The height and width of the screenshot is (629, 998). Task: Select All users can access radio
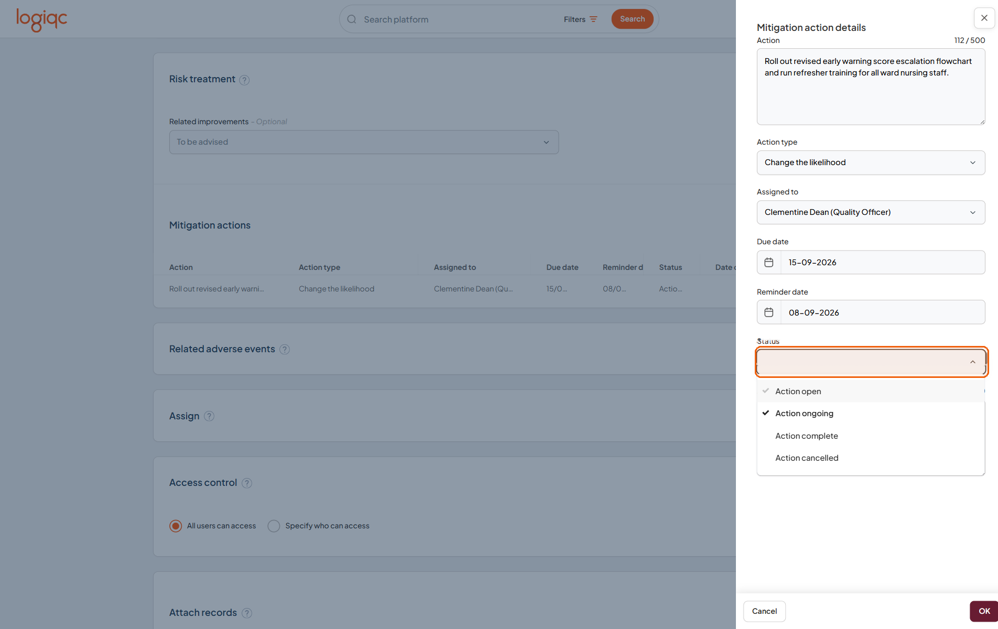tap(176, 526)
